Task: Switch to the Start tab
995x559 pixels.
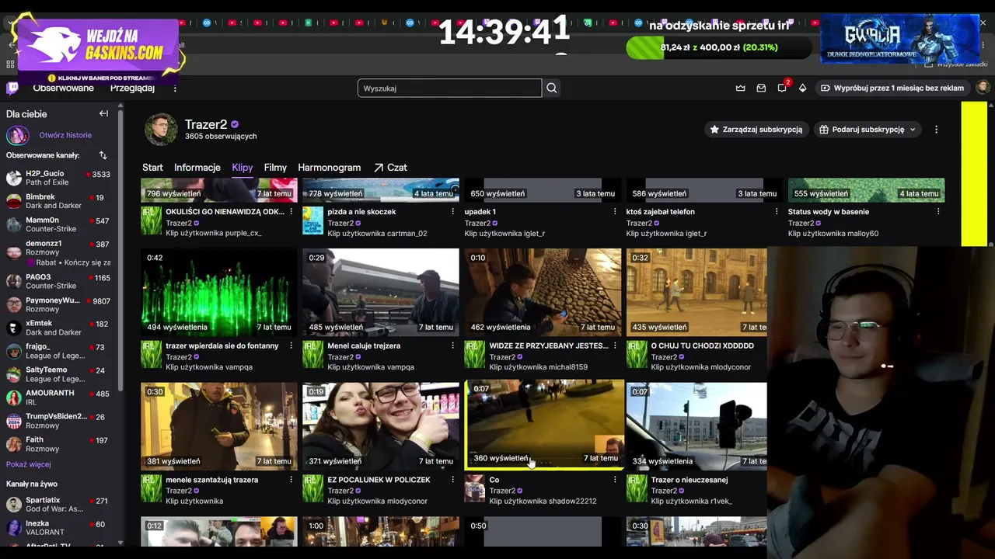Action: point(152,168)
